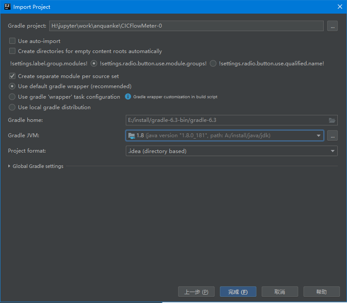Click the 完成 (F) finish button

tap(238, 292)
